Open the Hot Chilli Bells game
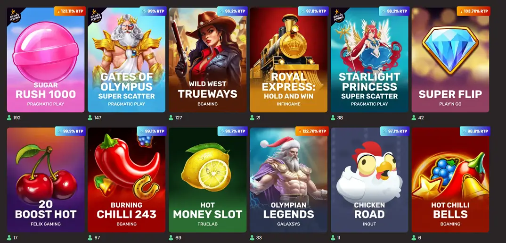The width and height of the screenshot is (506, 243). tap(450, 180)
